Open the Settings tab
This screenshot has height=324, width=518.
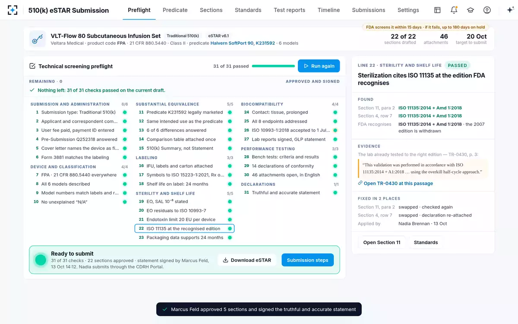(x=408, y=10)
